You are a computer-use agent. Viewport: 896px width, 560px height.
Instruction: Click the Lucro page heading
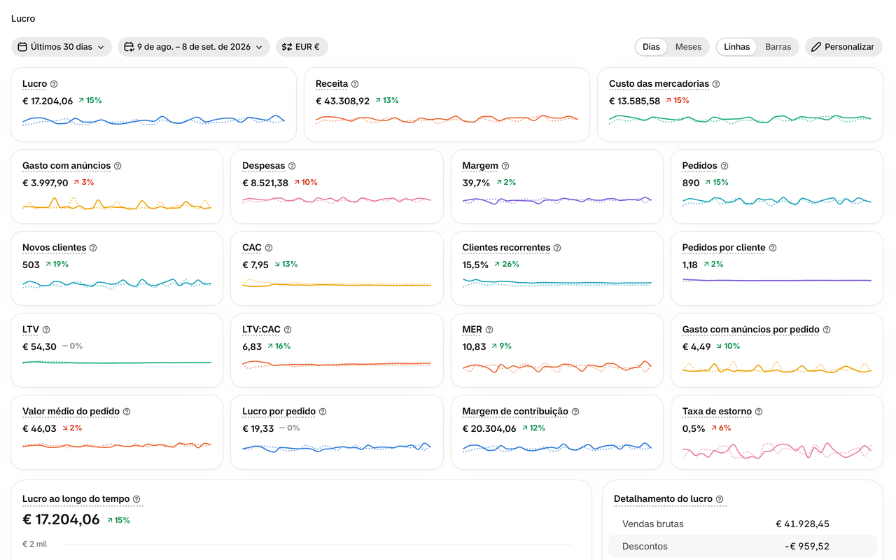tap(23, 19)
